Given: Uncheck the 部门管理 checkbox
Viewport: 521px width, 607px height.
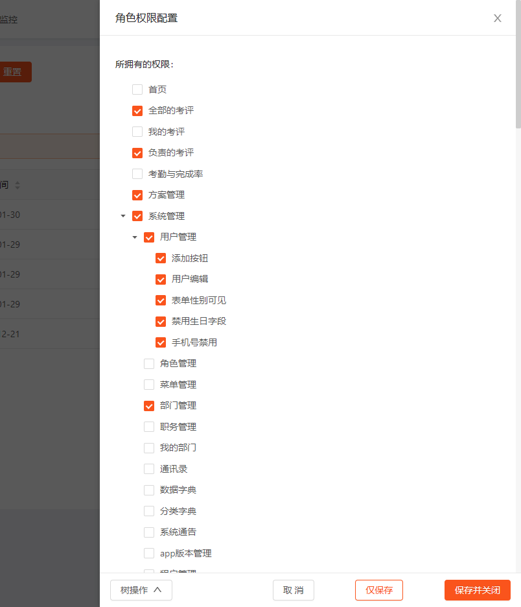Looking at the screenshot, I should (x=149, y=406).
